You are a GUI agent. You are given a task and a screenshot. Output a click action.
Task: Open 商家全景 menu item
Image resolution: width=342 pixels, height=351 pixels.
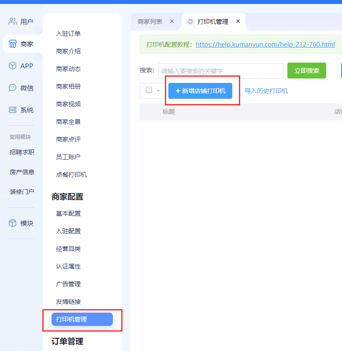[68, 122]
